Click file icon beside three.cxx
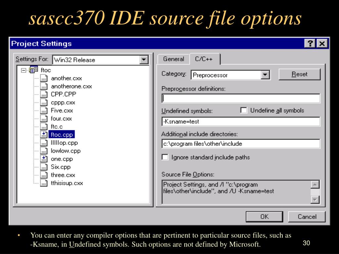Image resolution: width=339 pixels, height=254 pixels. pyautogui.click(x=44, y=175)
